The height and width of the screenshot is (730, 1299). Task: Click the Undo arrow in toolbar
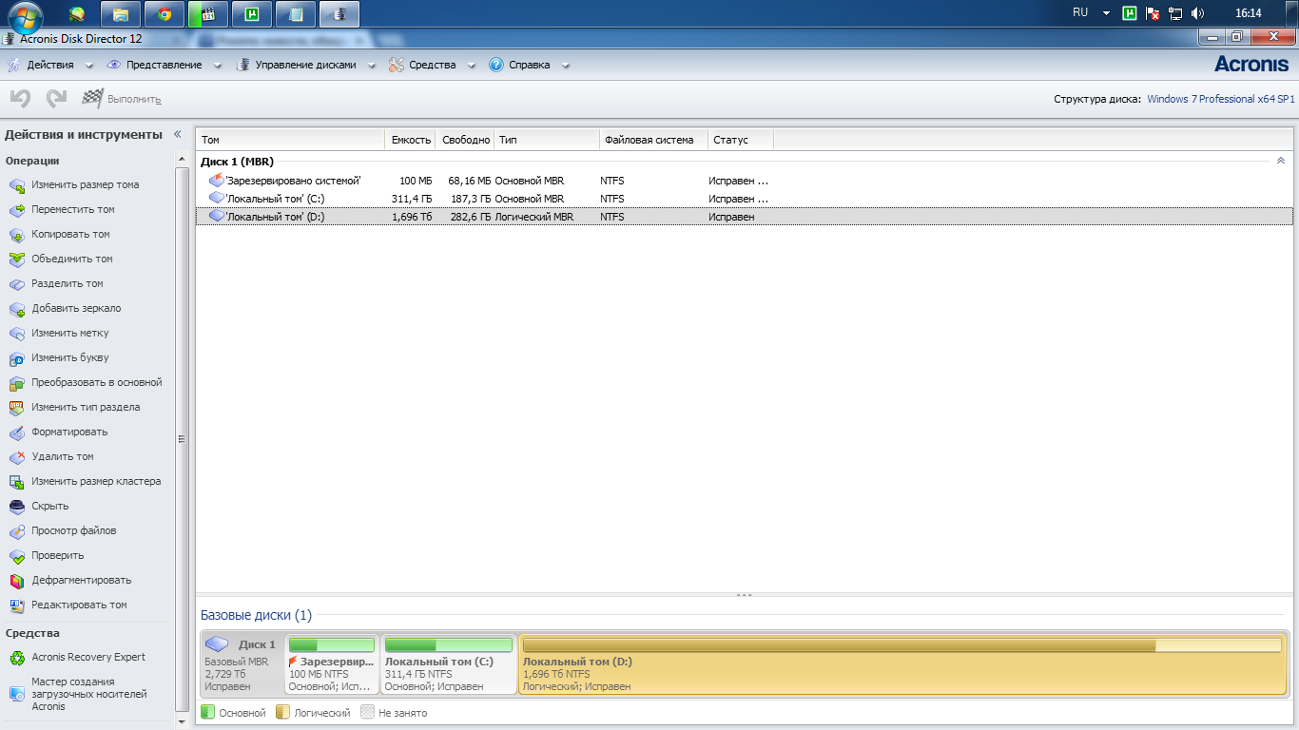(20, 98)
